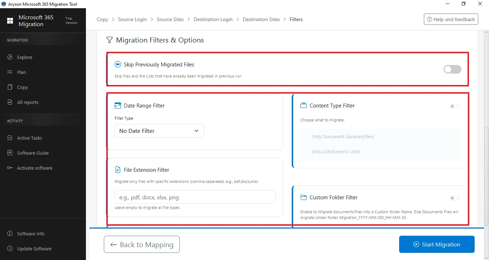Click the Explore compass icon in sidebar
Image resolution: width=489 pixels, height=260 pixels.
click(10, 57)
